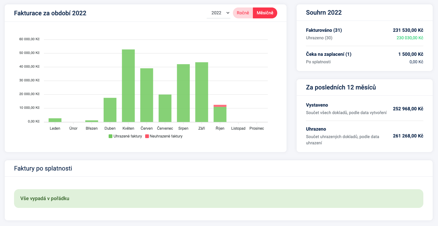Select the Září bar in chart

coord(202,92)
